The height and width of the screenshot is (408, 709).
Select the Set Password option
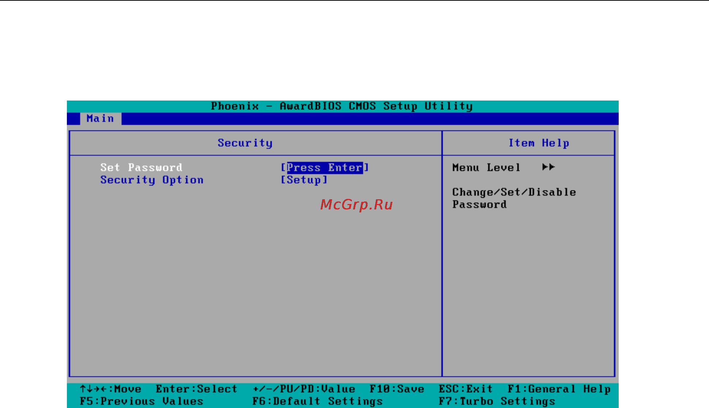(x=141, y=167)
